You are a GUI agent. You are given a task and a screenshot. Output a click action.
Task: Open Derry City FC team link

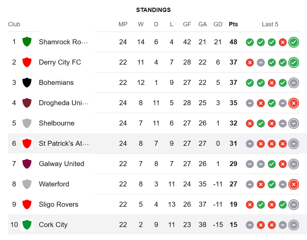(60, 62)
